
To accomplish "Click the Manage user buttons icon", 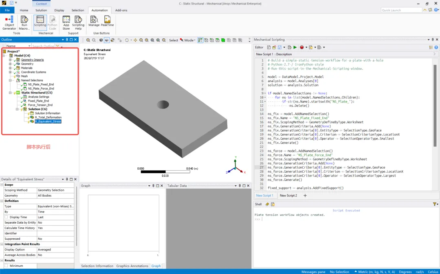I will point(94,21).
